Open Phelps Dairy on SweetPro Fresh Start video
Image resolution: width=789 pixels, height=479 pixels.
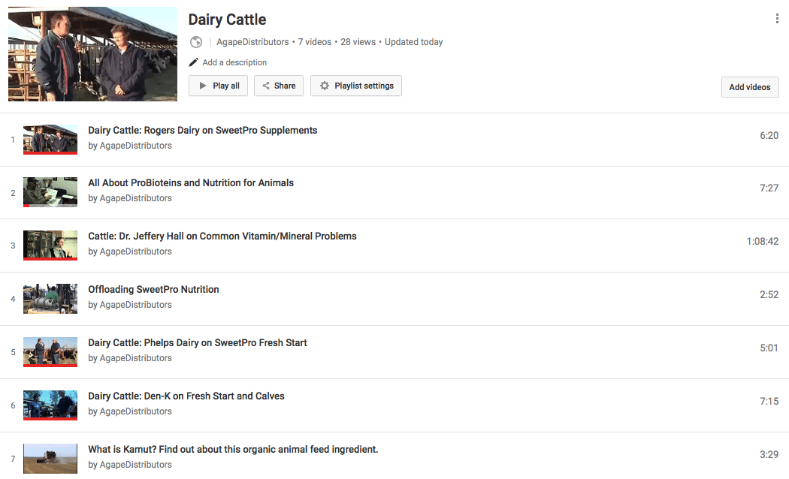pyautogui.click(x=198, y=343)
